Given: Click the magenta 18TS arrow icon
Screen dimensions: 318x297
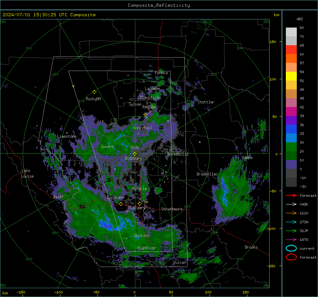Looking at the screenshot, I should coord(291,240).
